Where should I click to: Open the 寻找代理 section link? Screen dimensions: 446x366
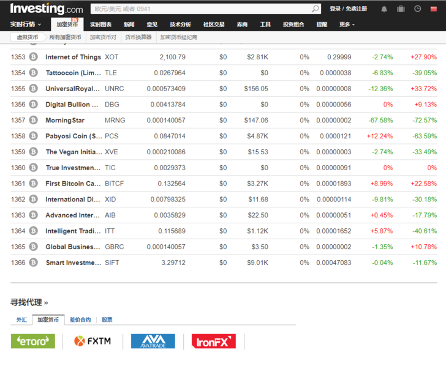(29, 302)
